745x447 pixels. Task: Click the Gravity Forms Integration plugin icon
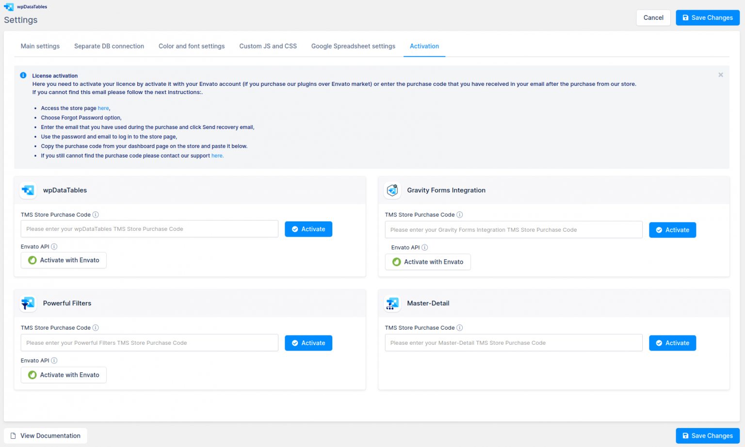(x=392, y=191)
